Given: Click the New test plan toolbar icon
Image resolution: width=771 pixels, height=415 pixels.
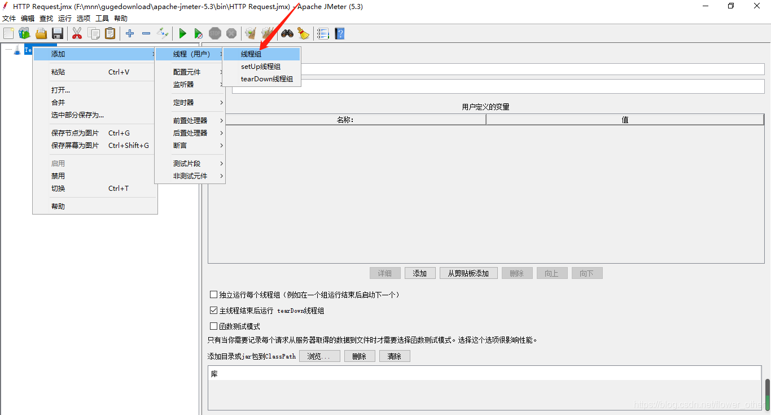Looking at the screenshot, I should point(8,33).
